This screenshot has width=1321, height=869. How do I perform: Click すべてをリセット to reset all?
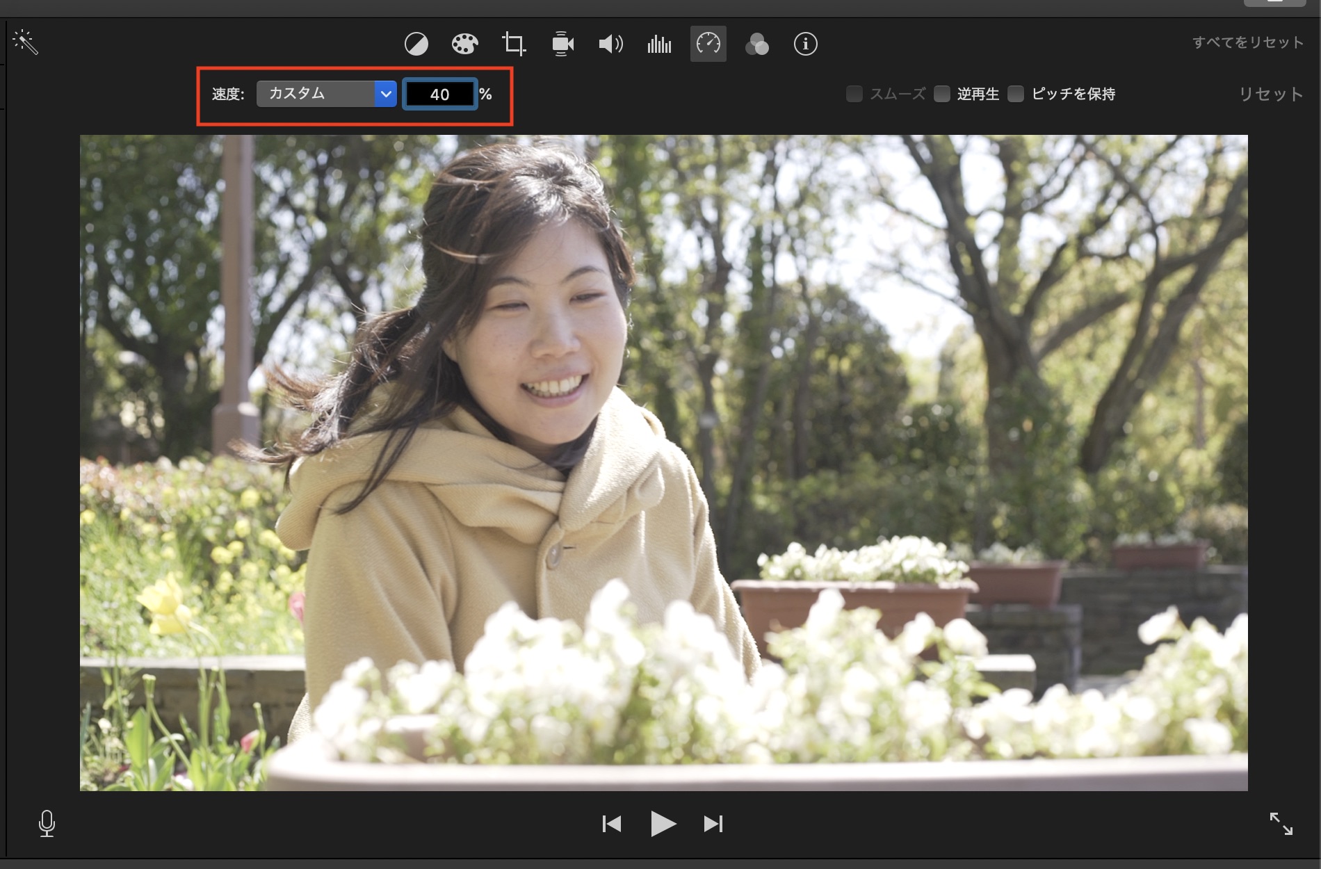[x=1248, y=42]
